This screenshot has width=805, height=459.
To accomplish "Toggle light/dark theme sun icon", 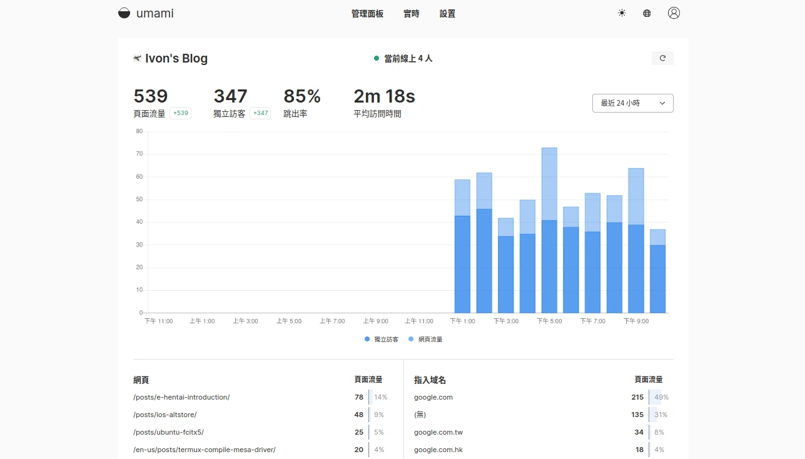I will pyautogui.click(x=622, y=13).
